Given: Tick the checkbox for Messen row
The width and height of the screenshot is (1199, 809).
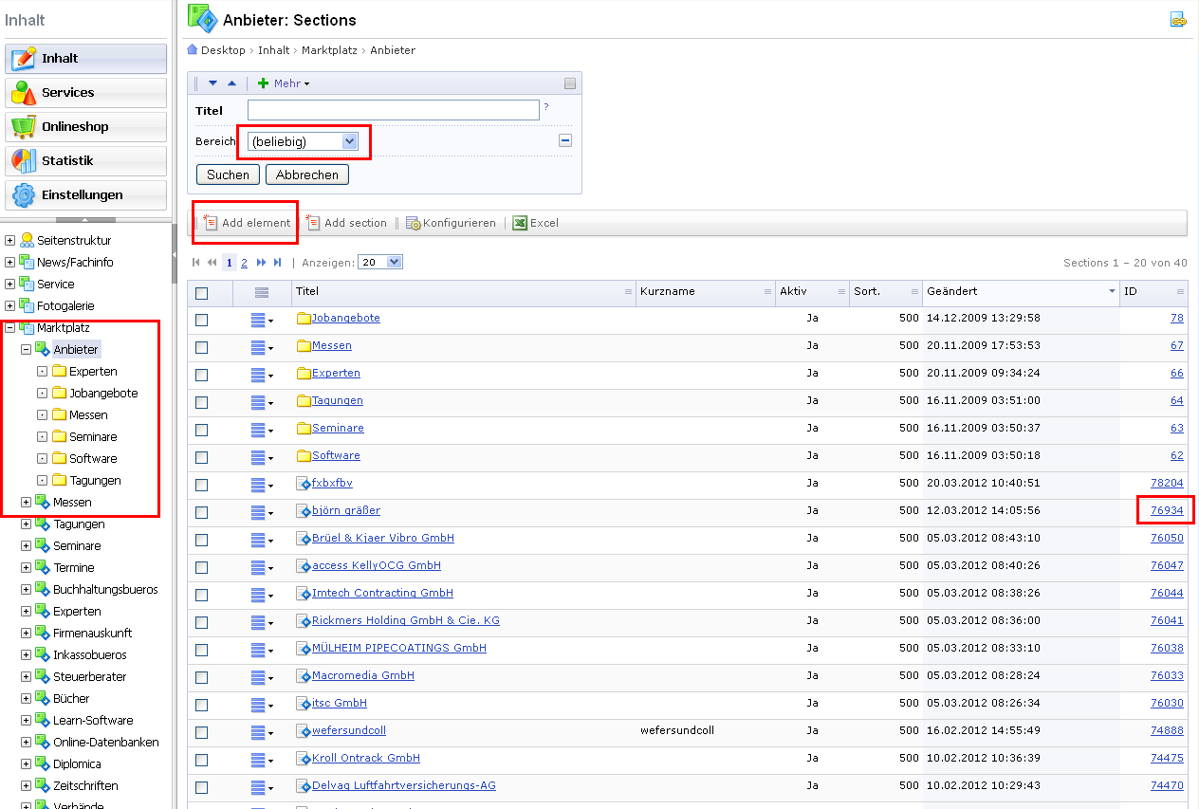Looking at the screenshot, I should (201, 347).
